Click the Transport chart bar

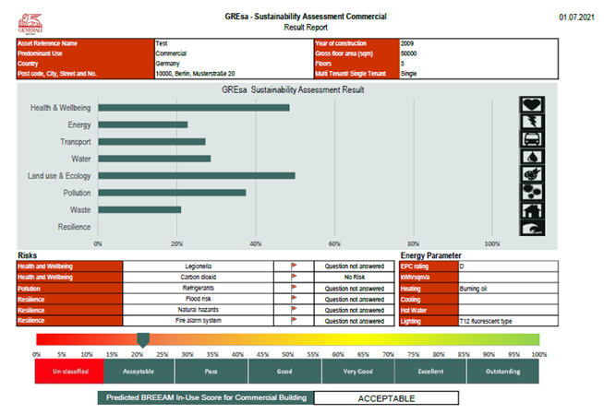pyautogui.click(x=151, y=142)
